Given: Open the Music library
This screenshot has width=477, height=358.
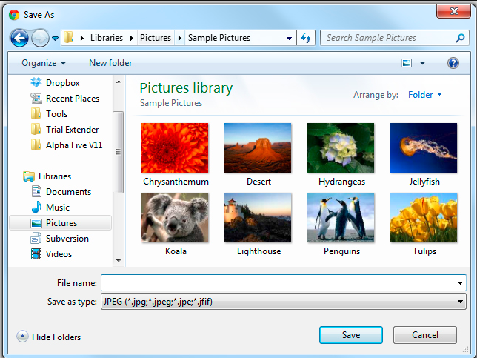Looking at the screenshot, I should [50, 208].
